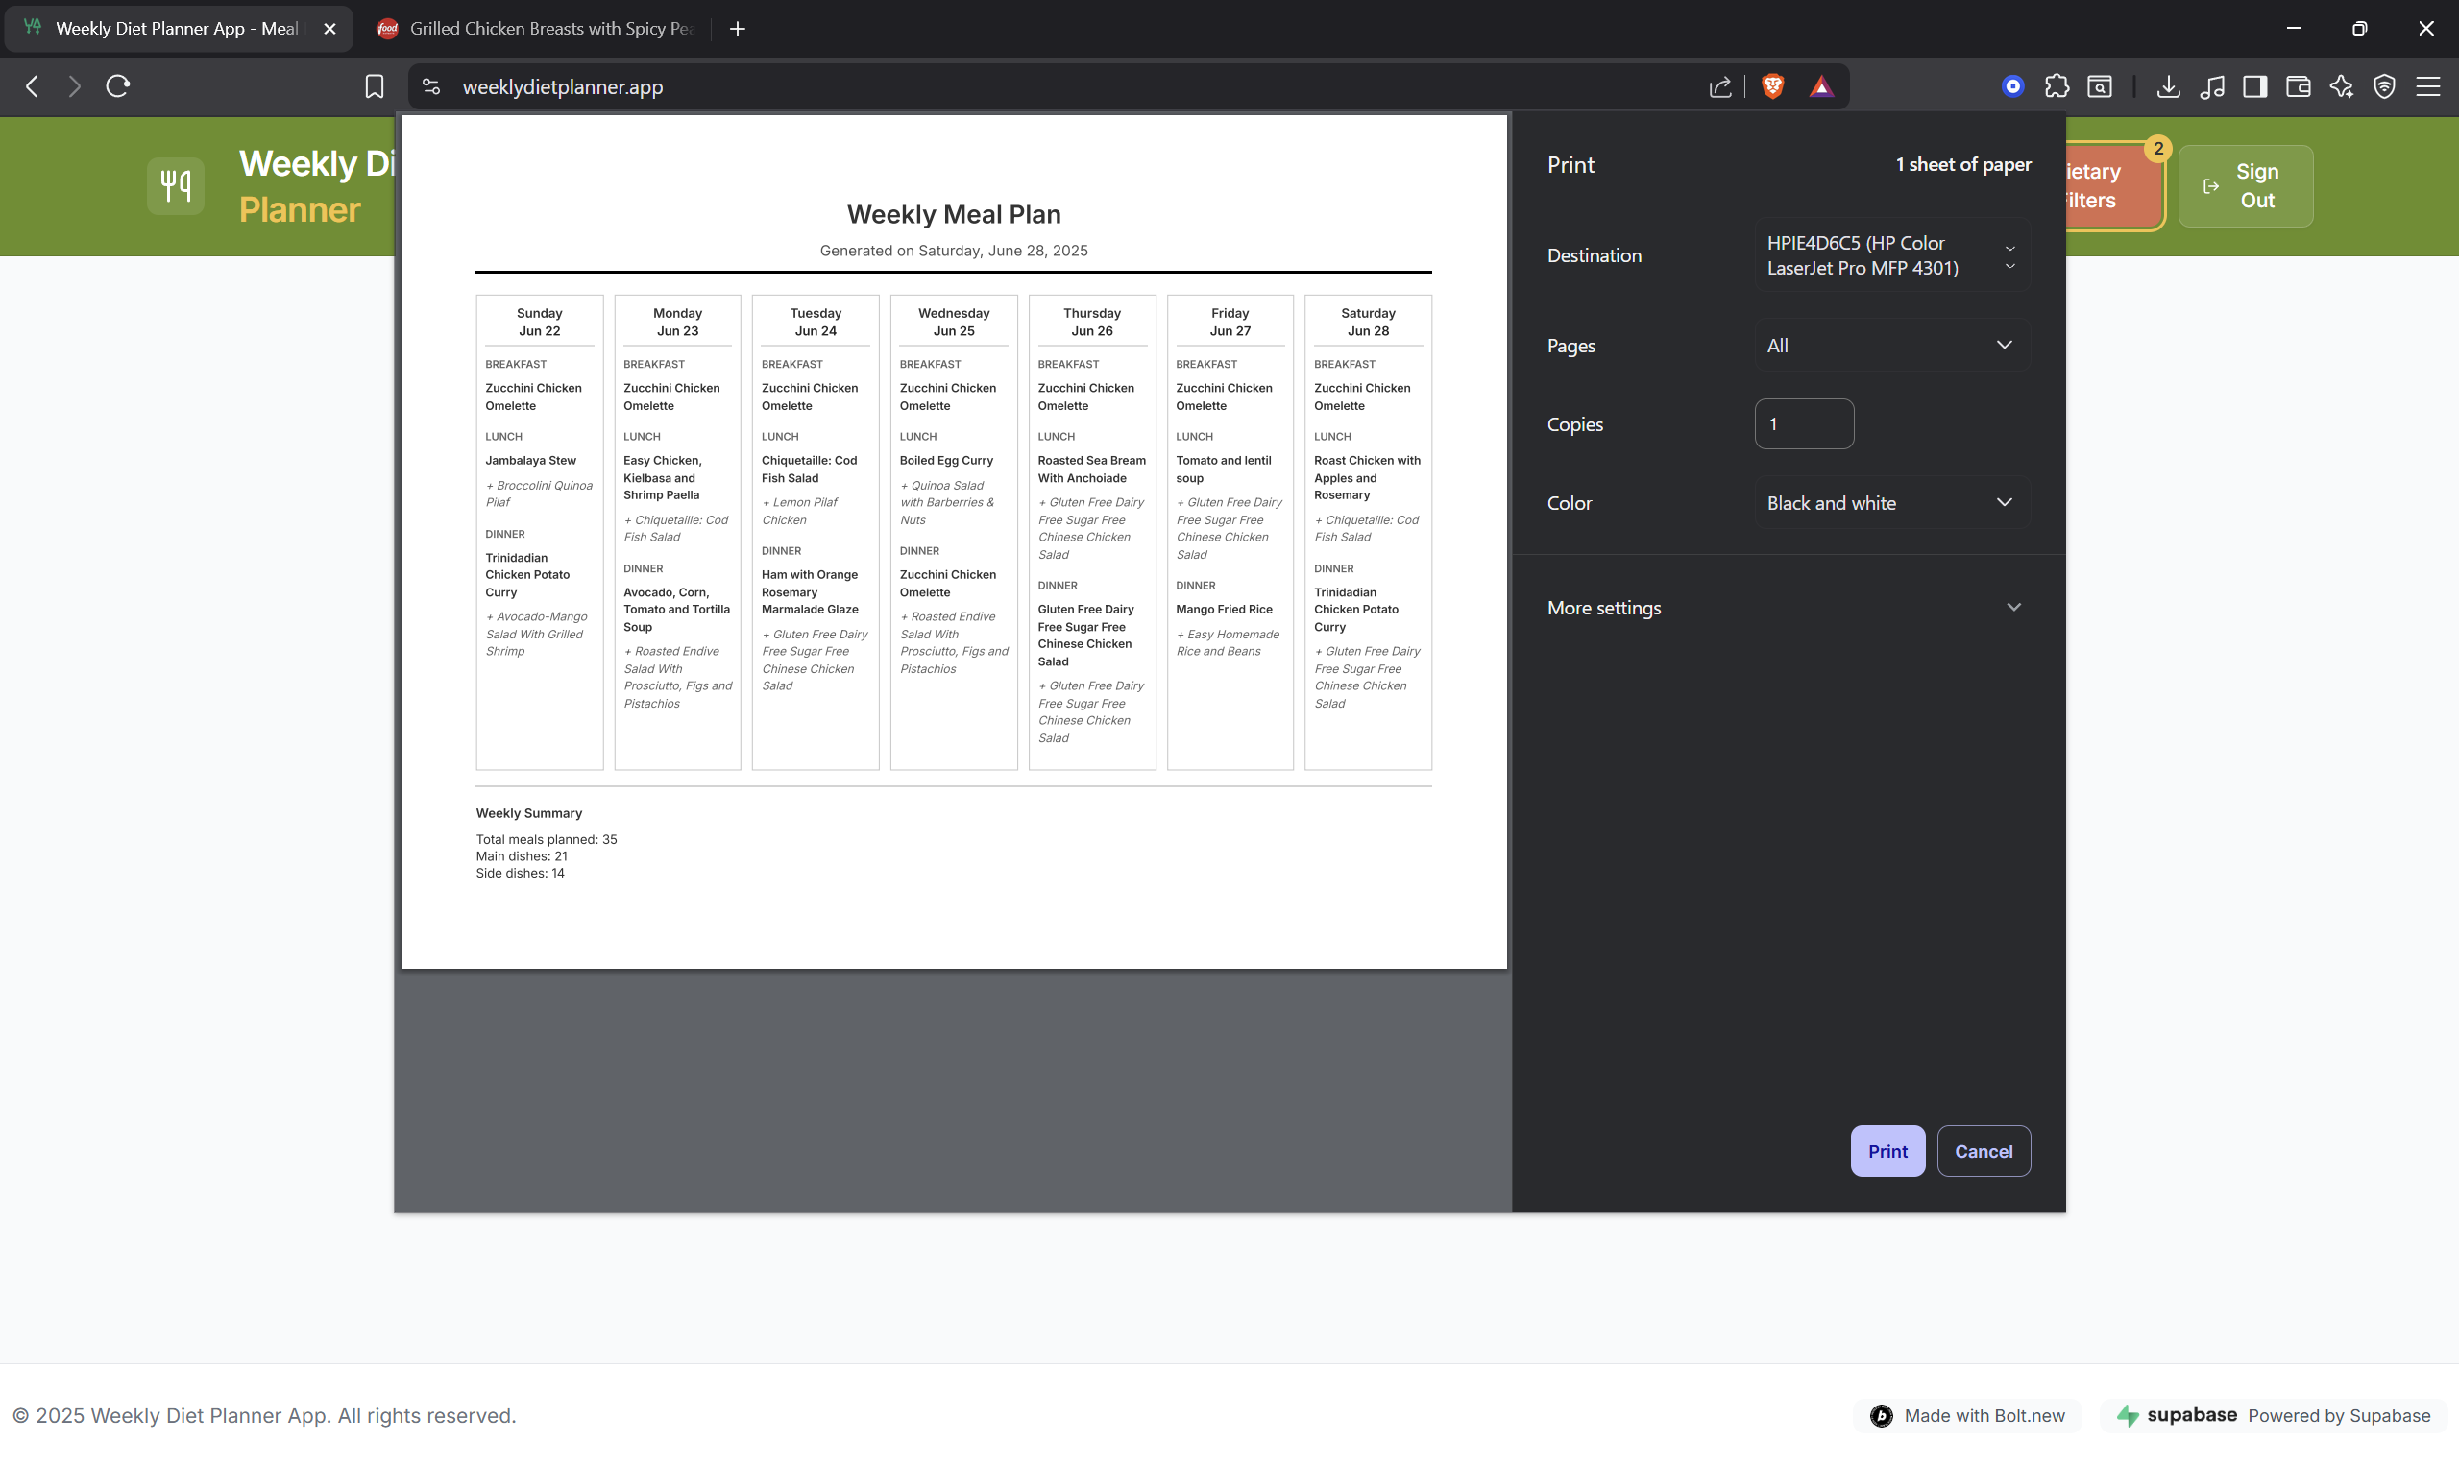This screenshot has height=1467, width=2459.
Task: Click the share page icon
Action: (1720, 87)
